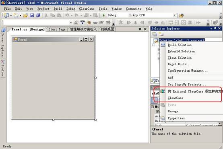The image size is (223, 149).
Task: Open the Toolbox side panel
Action: pos(3,68)
